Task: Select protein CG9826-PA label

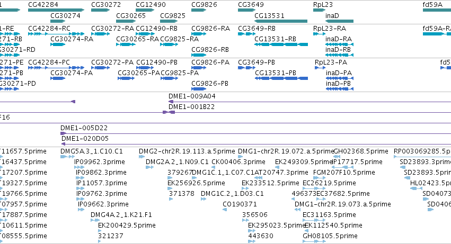Action: (x=210, y=62)
